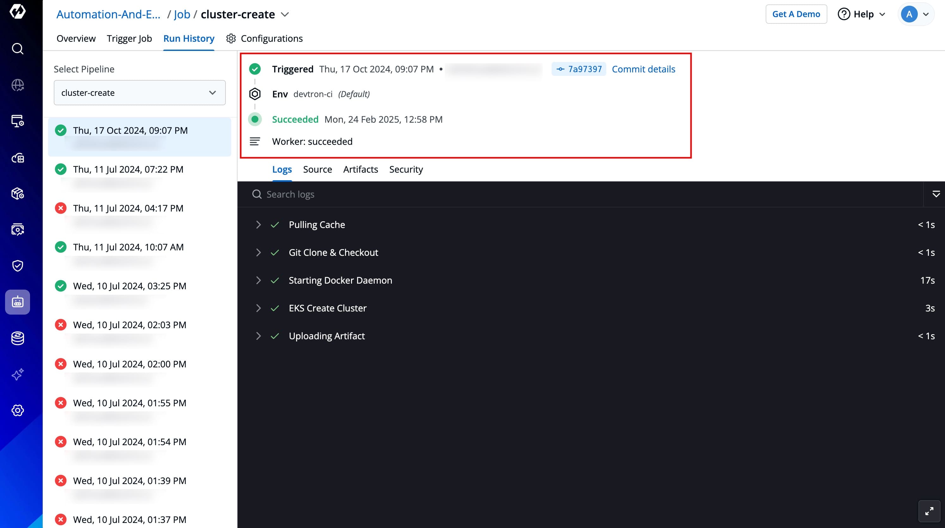
Task: Switch to the Artifacts tab
Action: (360, 169)
